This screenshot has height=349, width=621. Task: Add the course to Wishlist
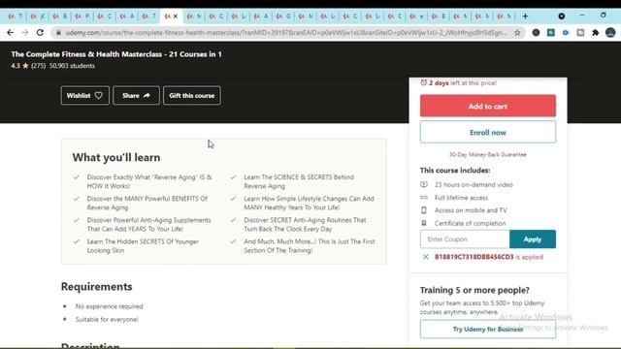84,95
